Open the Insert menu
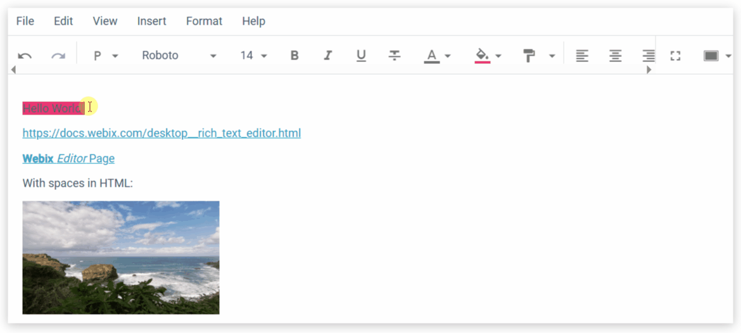The image size is (741, 333). 151,21
